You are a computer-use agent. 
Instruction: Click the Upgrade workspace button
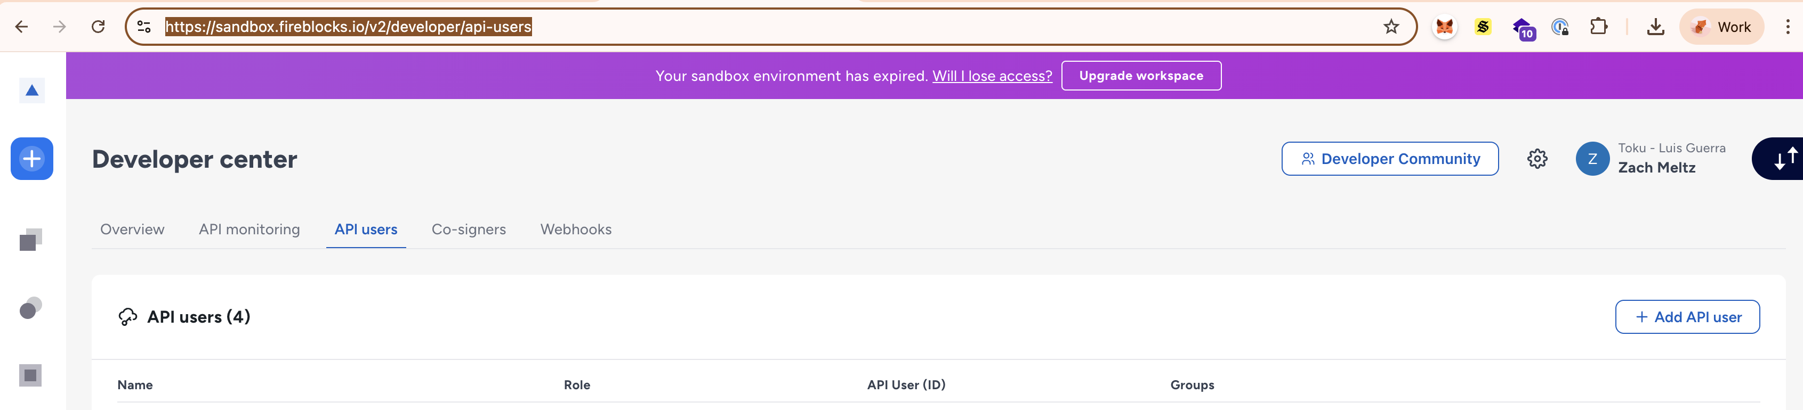[1141, 76]
